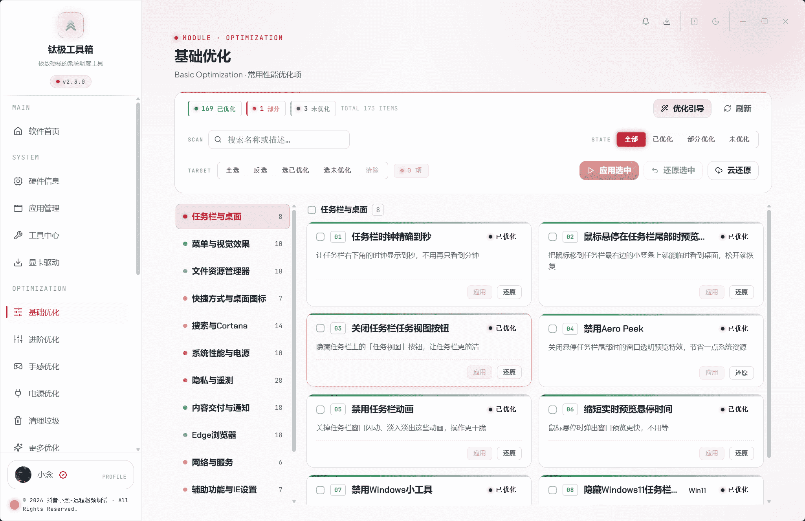The width and height of the screenshot is (805, 521).
Task: Open 应用管理 app management
Action: pyautogui.click(x=71, y=208)
